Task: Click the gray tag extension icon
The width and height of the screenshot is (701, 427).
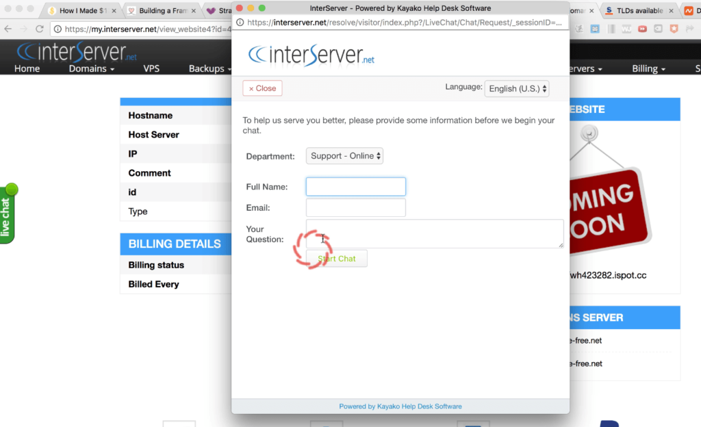Action: click(658, 29)
